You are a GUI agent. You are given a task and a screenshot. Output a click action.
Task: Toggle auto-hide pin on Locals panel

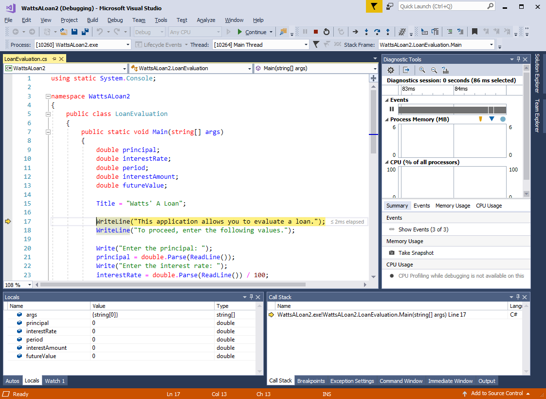[x=252, y=297]
